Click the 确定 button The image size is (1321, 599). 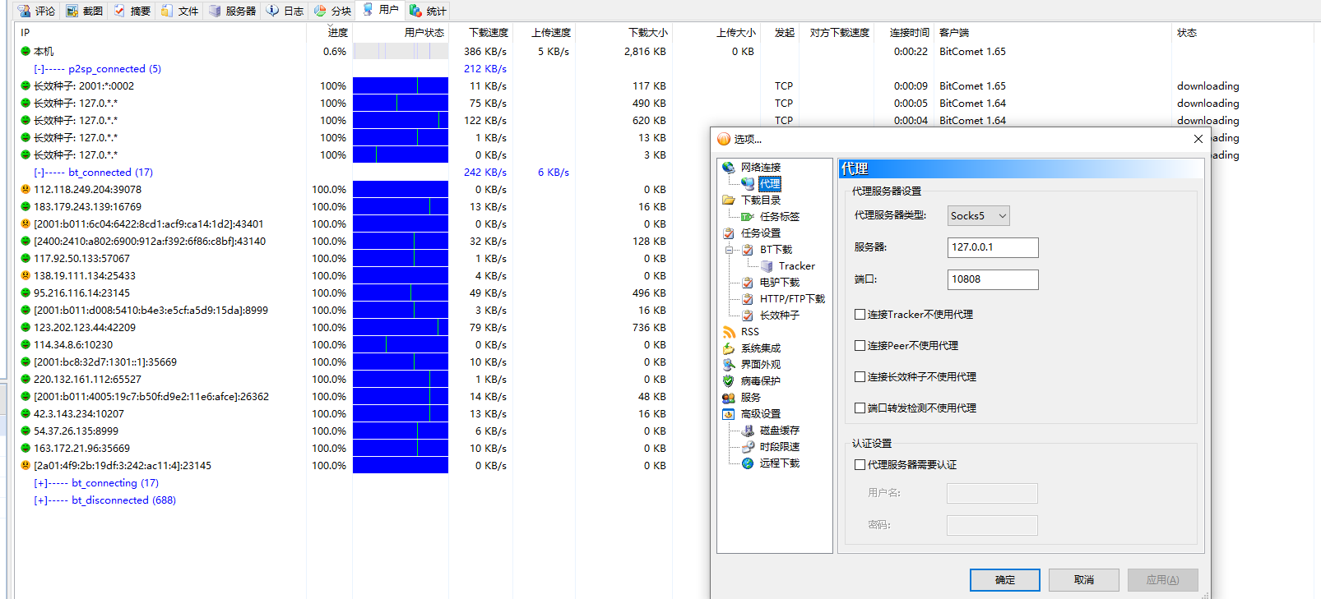[1005, 579]
